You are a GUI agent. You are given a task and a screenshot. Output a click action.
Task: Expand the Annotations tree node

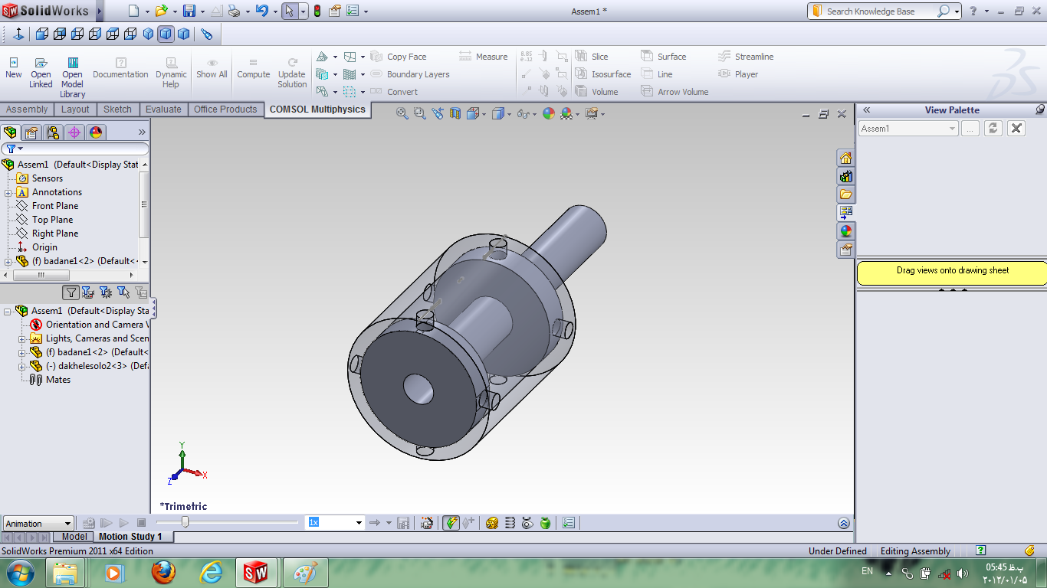tap(8, 192)
